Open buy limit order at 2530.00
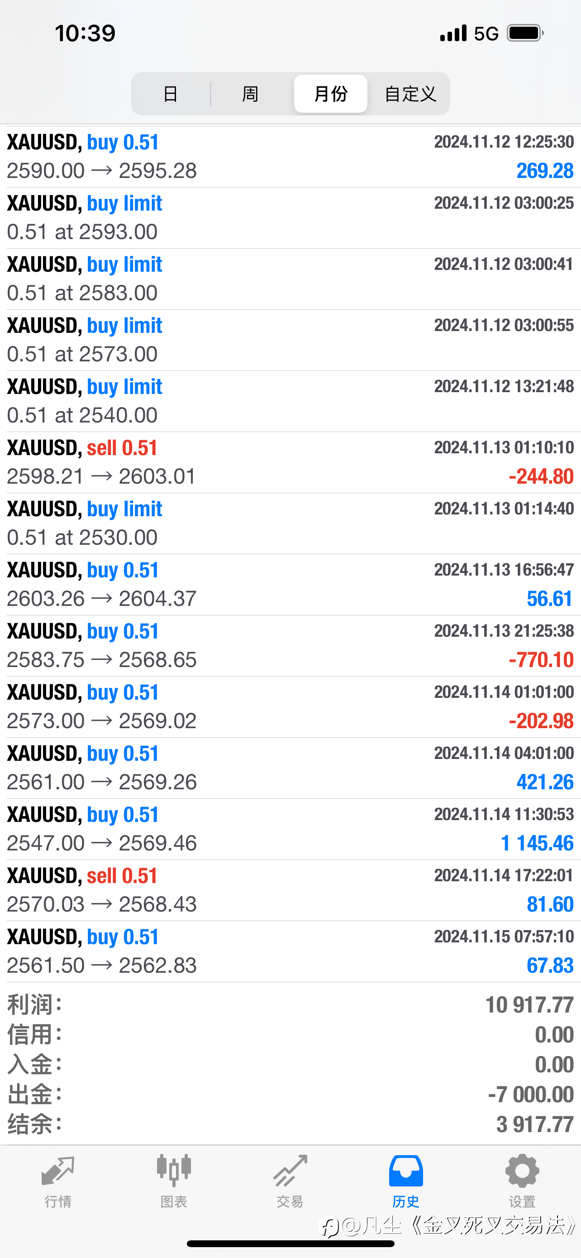 pos(290,523)
